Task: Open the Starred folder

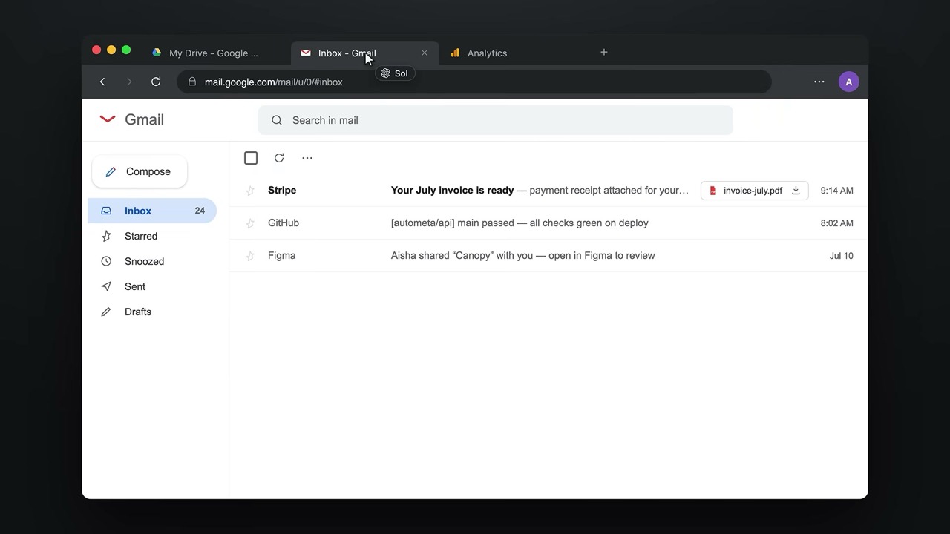Action: point(152,236)
